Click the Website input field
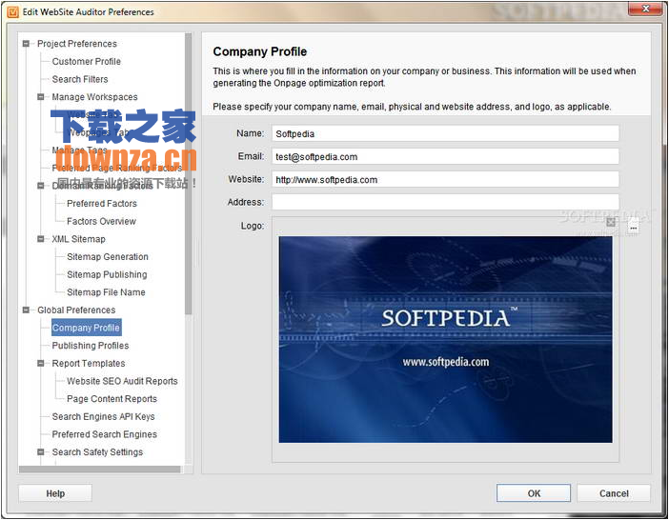The height and width of the screenshot is (520, 669). tap(445, 179)
